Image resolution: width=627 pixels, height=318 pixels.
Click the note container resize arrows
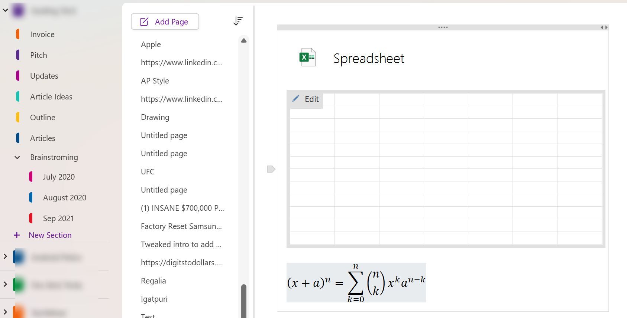(x=604, y=27)
